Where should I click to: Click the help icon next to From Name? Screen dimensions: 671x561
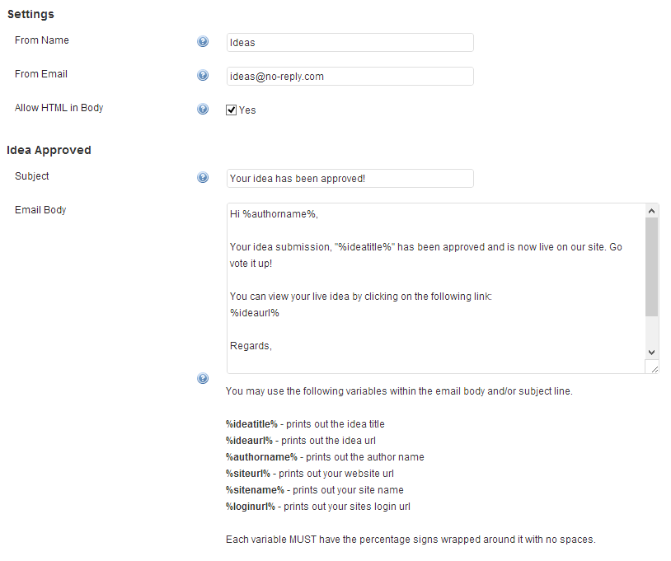tap(203, 41)
